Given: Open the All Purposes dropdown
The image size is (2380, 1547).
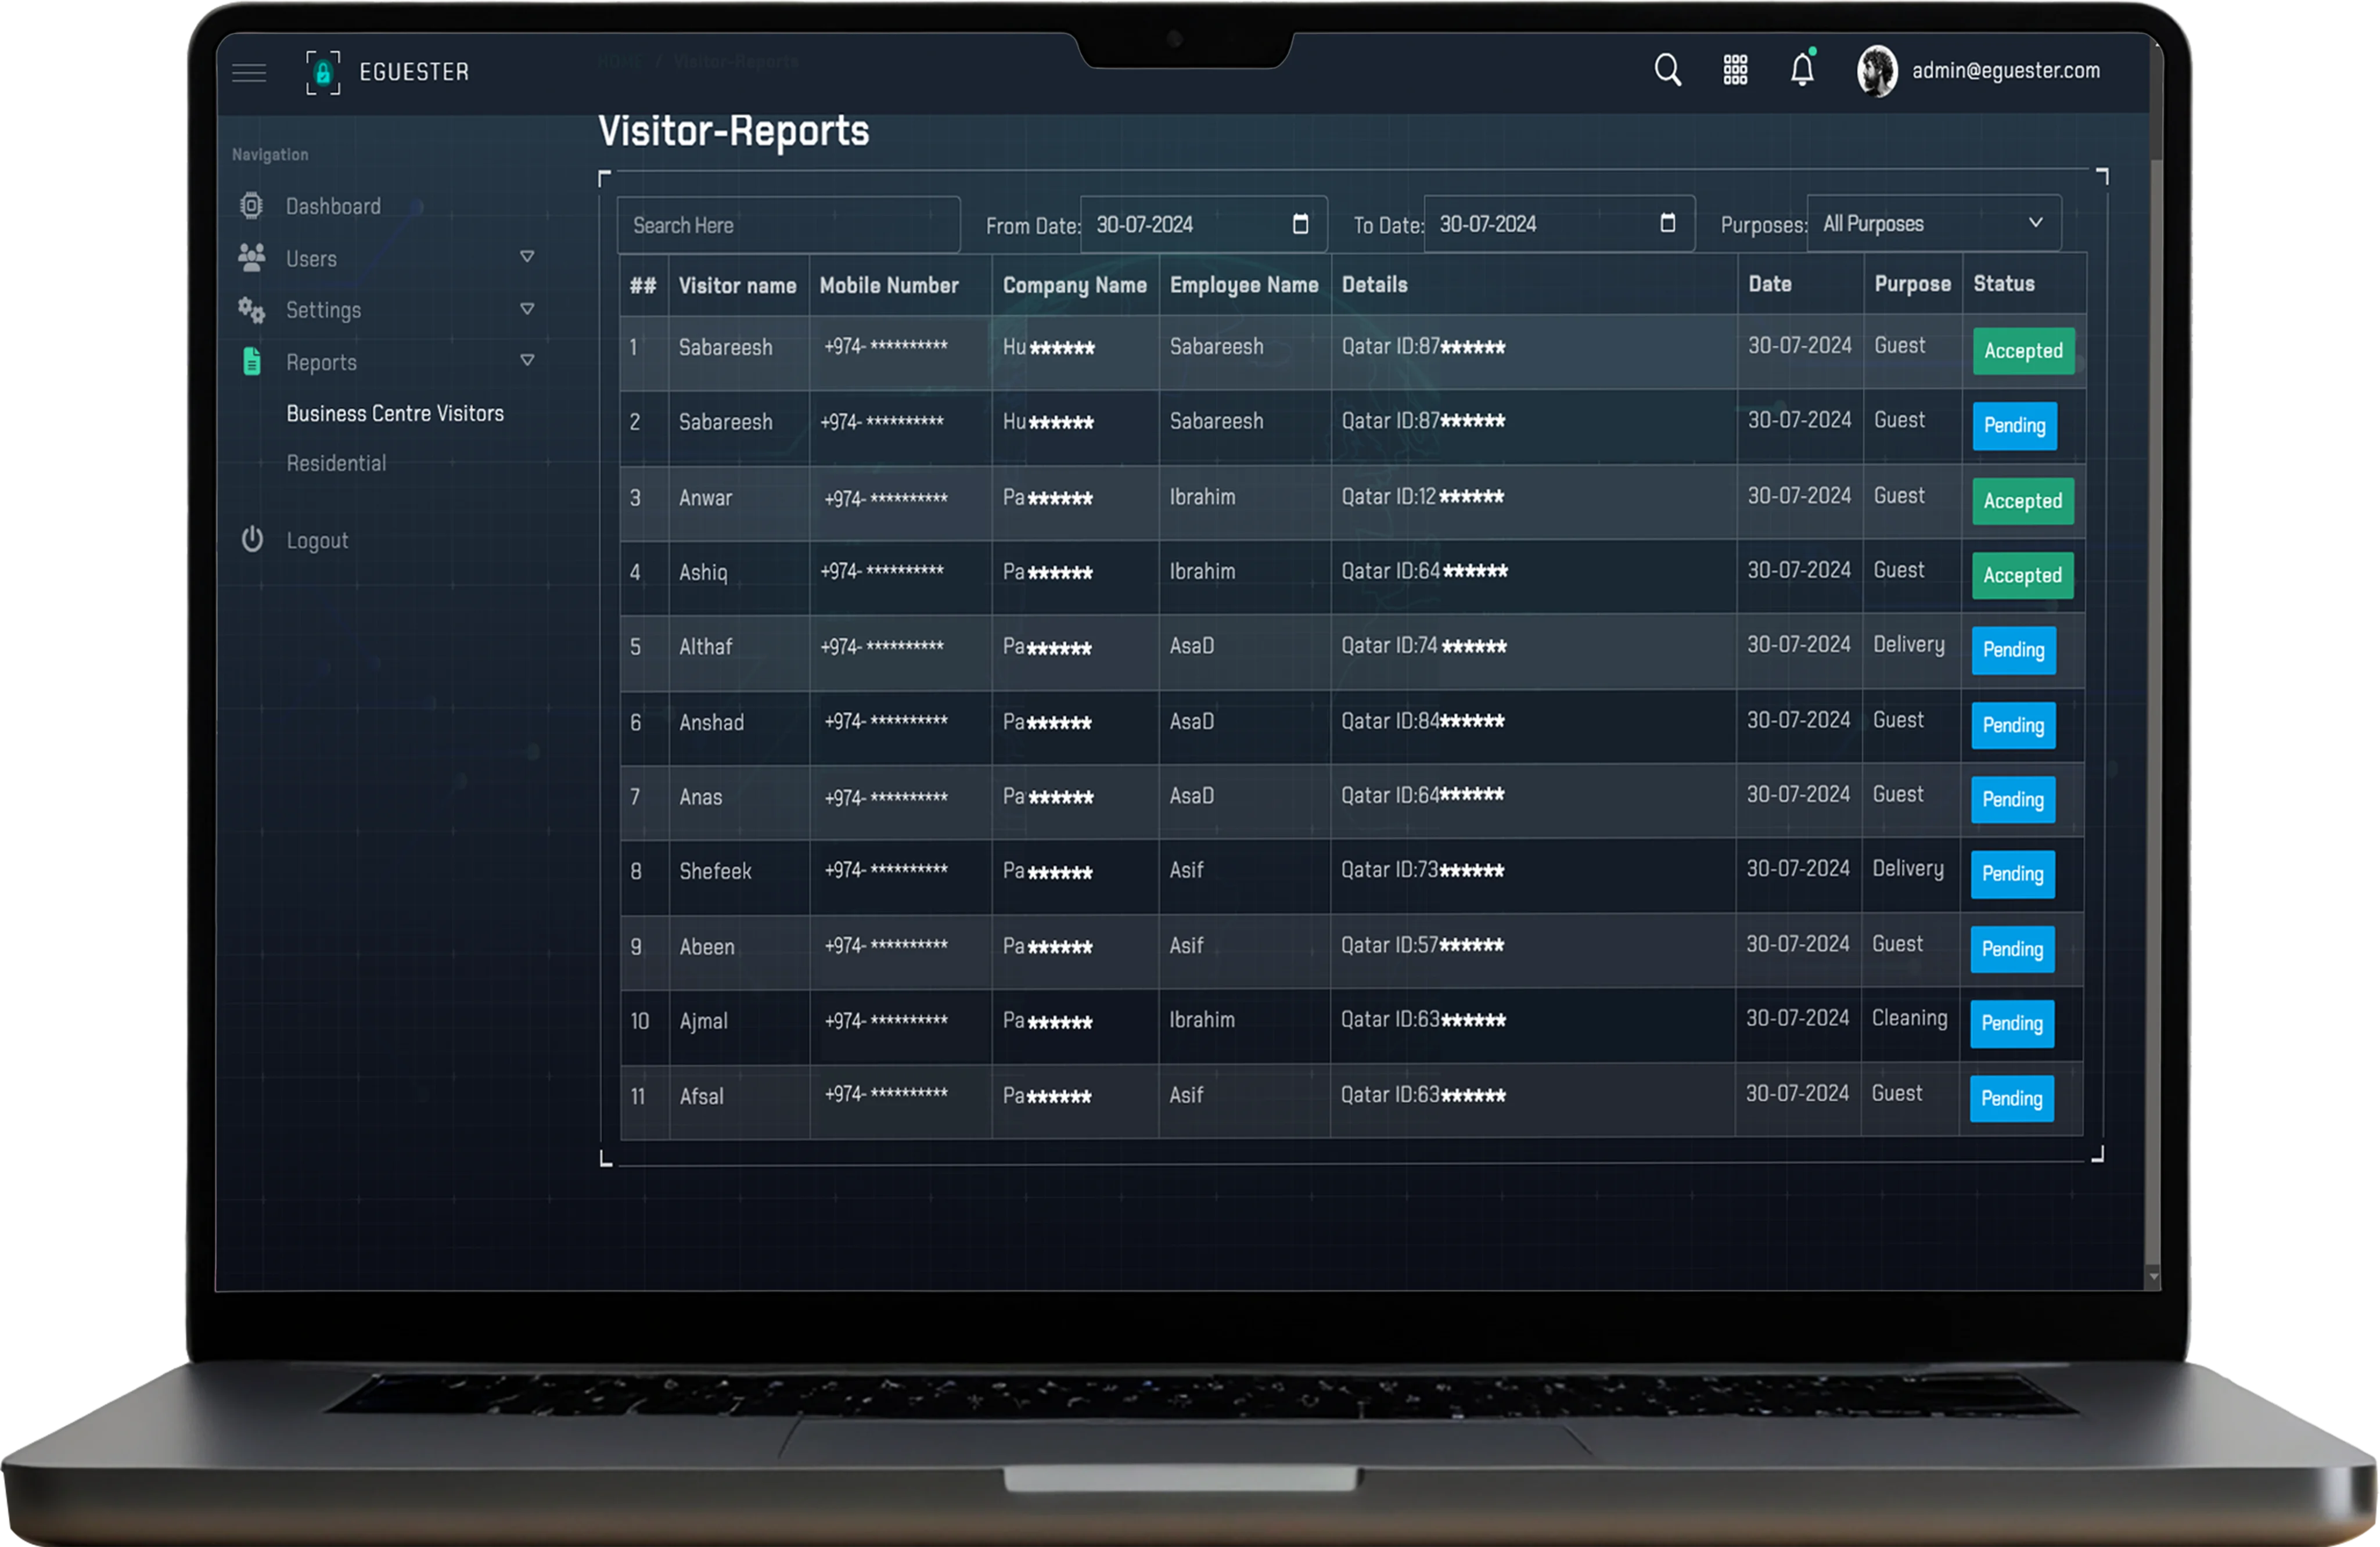Looking at the screenshot, I should point(1933,223).
